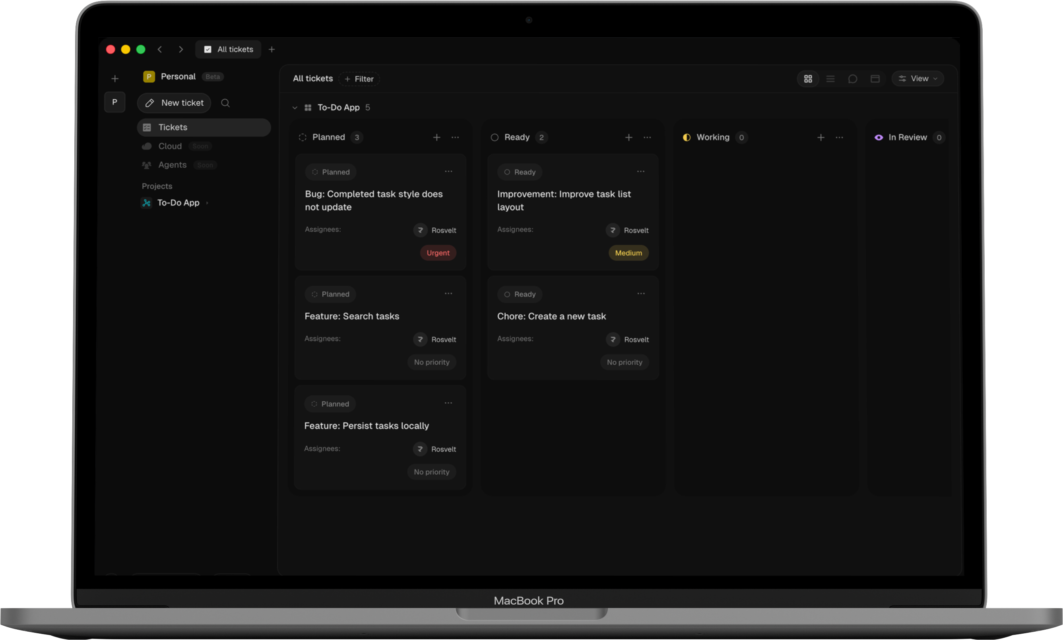Create a New ticket
The width and height of the screenshot is (1063, 640).
(174, 103)
